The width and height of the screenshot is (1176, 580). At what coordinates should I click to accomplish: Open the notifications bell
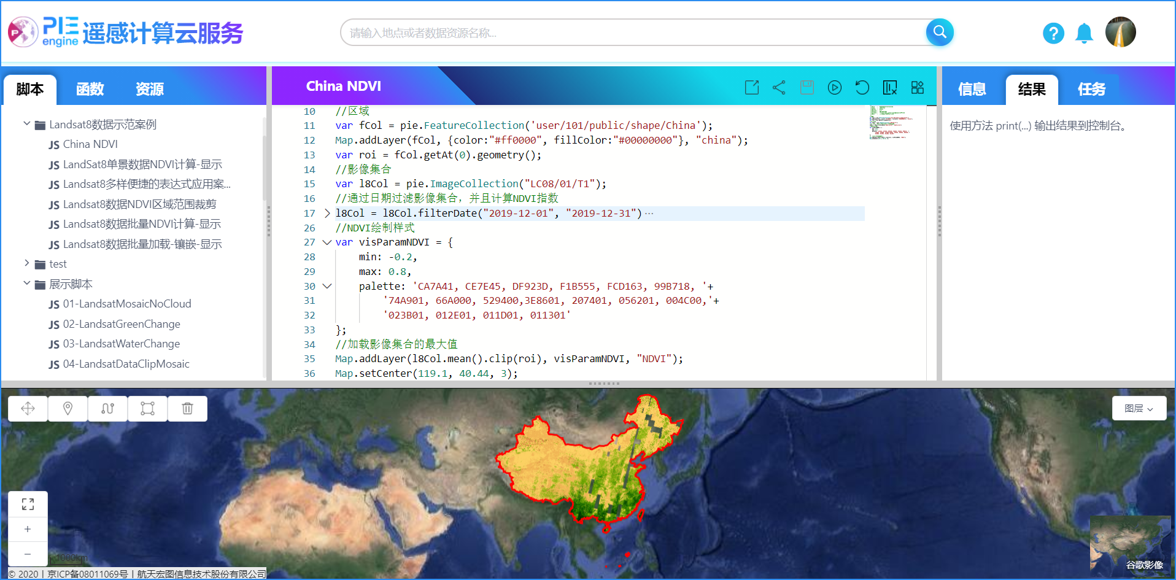click(x=1084, y=33)
